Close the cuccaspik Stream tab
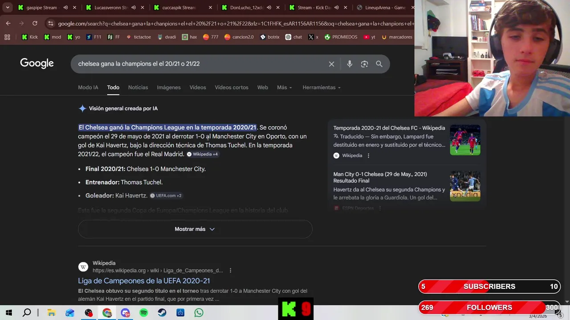The width and height of the screenshot is (570, 320). click(210, 8)
